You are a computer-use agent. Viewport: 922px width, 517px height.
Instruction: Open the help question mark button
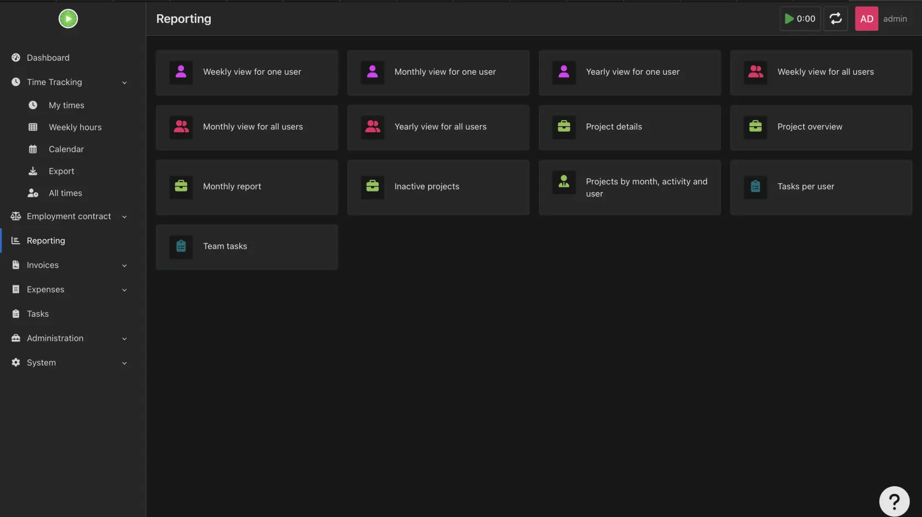[894, 501]
